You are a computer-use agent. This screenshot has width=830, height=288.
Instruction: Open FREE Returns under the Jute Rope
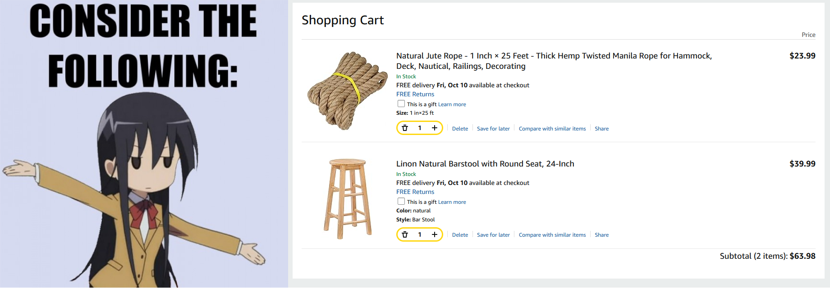point(415,94)
